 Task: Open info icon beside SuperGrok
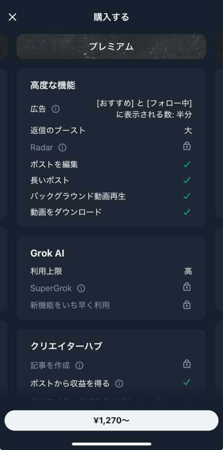(x=81, y=288)
